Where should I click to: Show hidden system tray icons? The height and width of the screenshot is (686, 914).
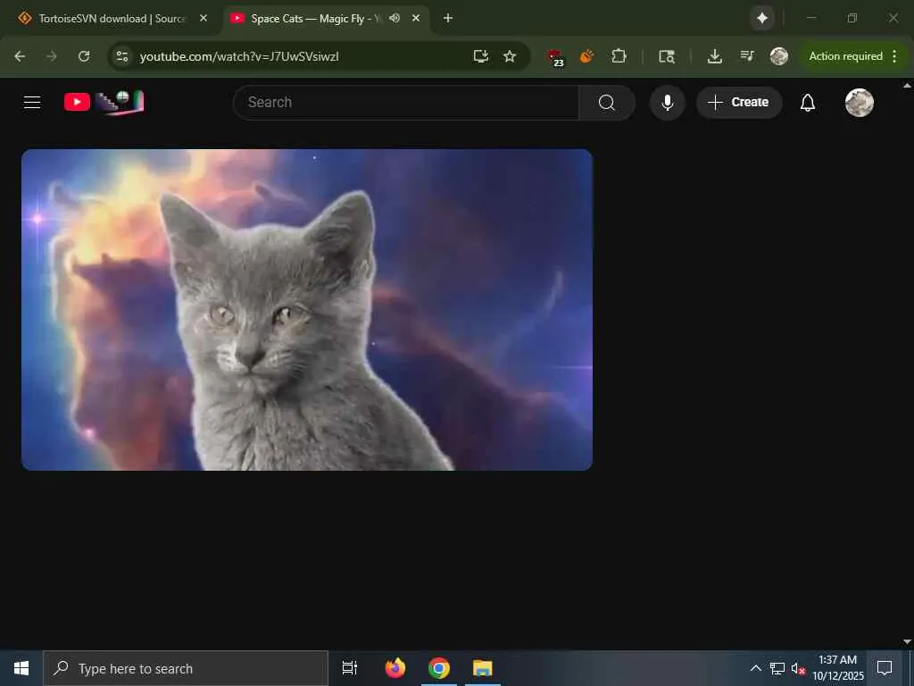755,668
